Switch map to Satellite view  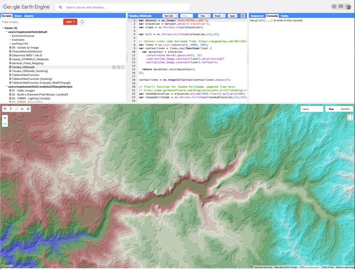point(345,109)
